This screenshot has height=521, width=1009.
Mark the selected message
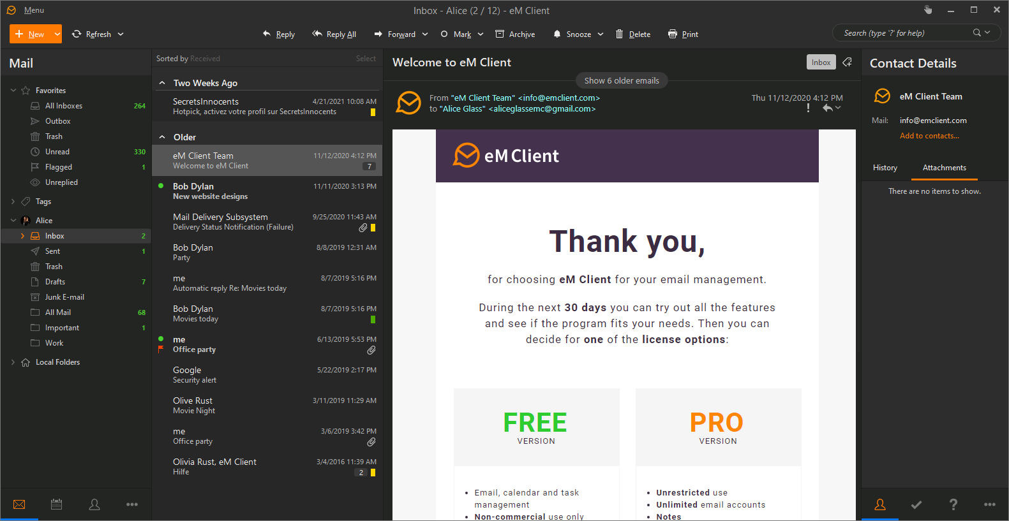tap(456, 34)
